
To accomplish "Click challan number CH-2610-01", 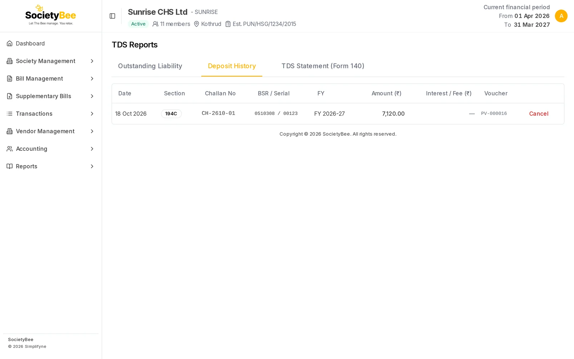I will (218, 113).
